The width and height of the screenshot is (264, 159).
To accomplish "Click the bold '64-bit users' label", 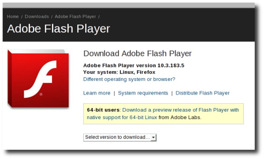I will (103, 110).
